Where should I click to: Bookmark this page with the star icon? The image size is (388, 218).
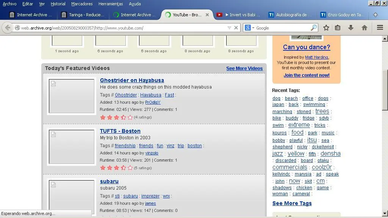coord(326,28)
